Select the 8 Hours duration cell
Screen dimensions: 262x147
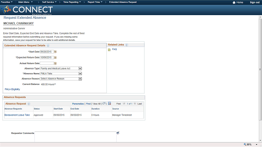click(95, 115)
